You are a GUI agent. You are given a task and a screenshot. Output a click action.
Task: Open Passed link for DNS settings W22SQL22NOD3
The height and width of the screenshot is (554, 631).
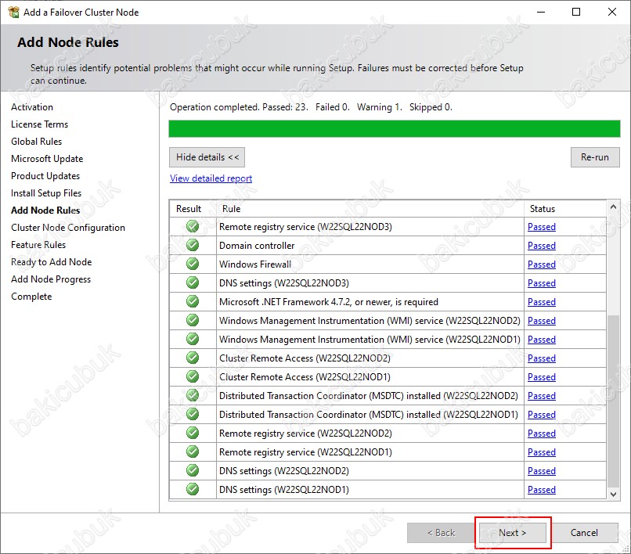[x=541, y=282]
